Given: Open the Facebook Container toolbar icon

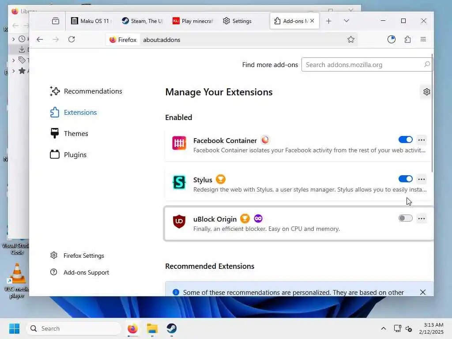Looking at the screenshot, I should tap(392, 39).
